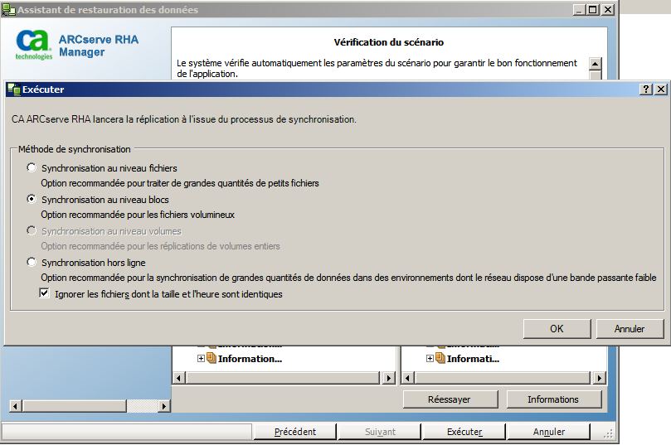Screen dimensions: 671x445
Task: Select right tree item Informati...
Action: [473, 359]
